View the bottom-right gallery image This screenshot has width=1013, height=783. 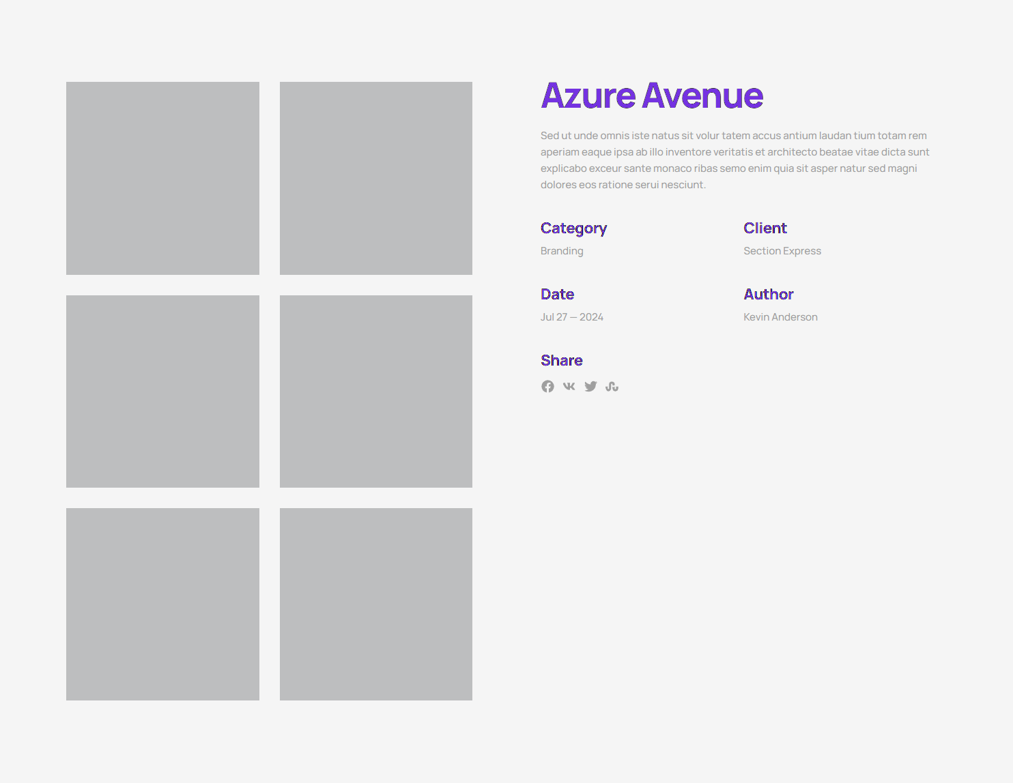tap(375, 604)
